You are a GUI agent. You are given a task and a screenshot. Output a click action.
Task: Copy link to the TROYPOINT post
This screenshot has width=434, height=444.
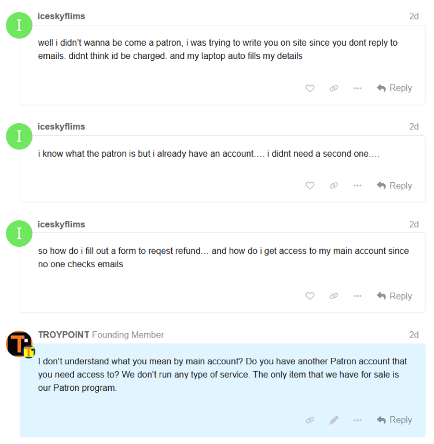[310, 420]
